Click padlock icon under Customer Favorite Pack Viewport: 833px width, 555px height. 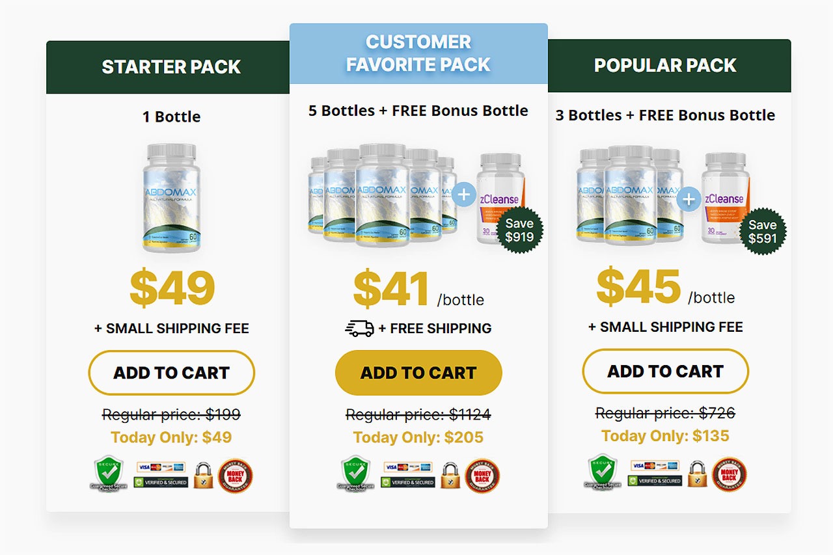point(450,476)
